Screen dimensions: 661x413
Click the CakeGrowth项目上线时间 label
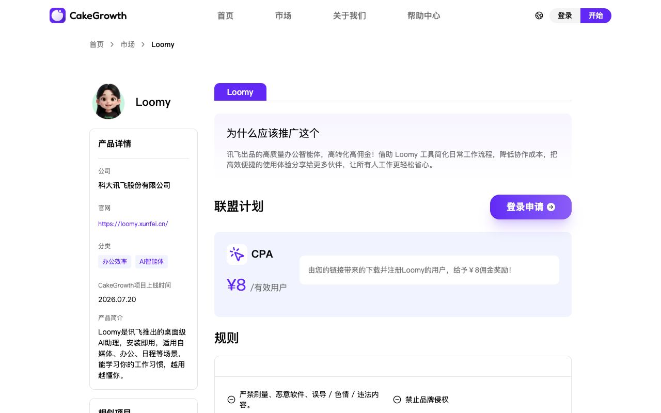tap(134, 285)
